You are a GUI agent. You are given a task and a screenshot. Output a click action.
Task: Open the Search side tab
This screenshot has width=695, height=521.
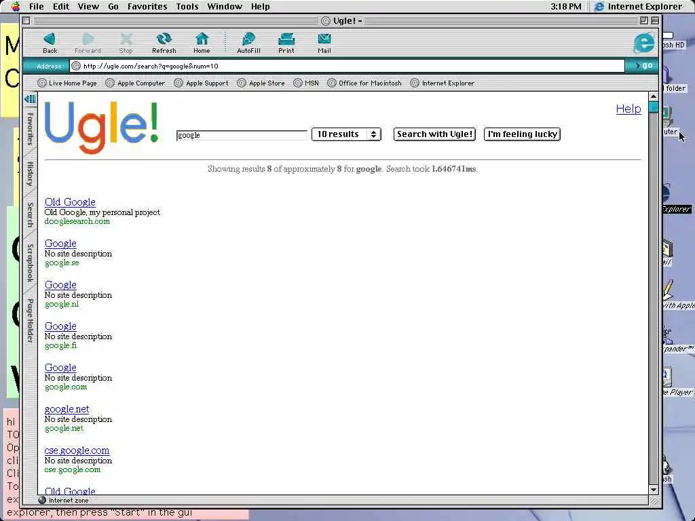30,215
